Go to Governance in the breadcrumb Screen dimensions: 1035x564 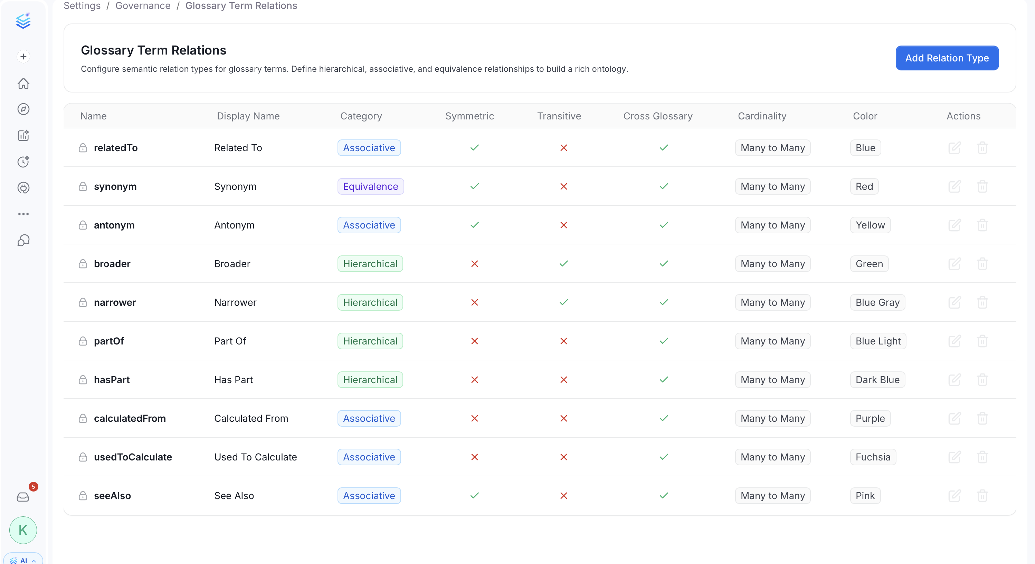[x=143, y=6]
